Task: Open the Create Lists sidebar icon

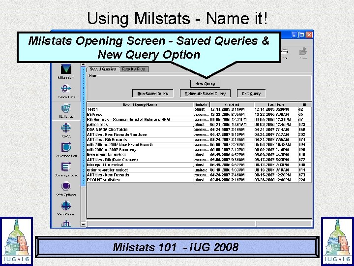Action: [x=66, y=91]
